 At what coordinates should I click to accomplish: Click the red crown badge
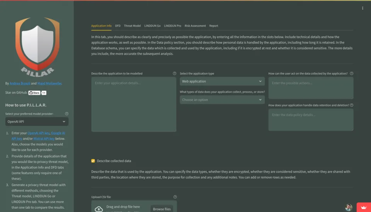364,207
